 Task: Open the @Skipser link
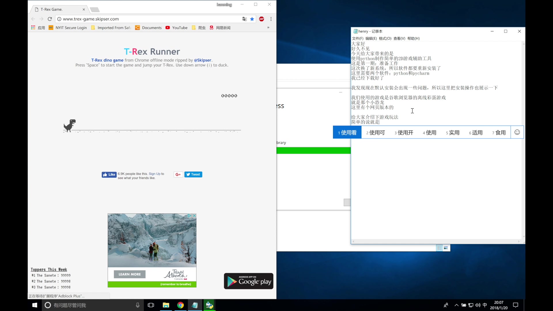click(x=202, y=60)
